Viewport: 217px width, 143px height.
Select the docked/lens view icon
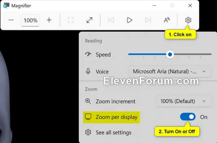point(71,20)
